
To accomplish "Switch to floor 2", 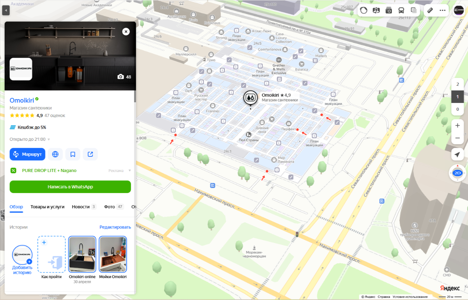I will 457,84.
